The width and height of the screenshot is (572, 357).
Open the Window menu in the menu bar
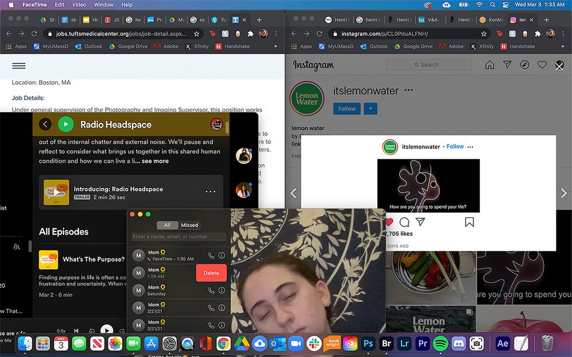(x=104, y=5)
